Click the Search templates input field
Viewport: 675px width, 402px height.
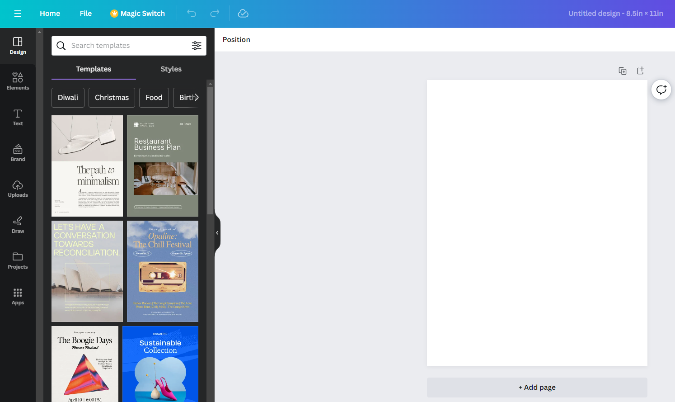129,46
